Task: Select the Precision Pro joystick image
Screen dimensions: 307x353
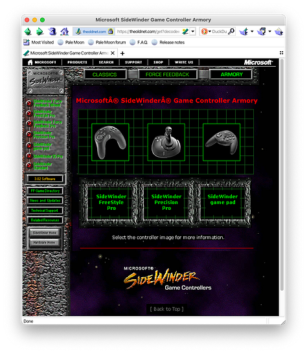Action: click(166, 142)
